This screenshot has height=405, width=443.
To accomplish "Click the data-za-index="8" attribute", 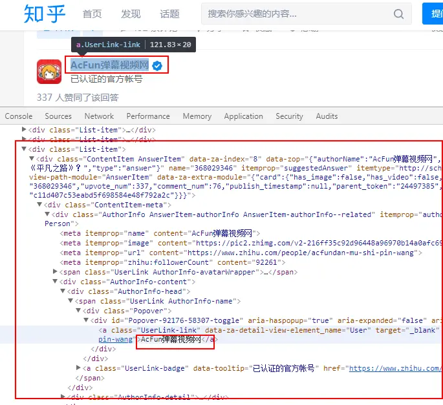I will point(225,159).
